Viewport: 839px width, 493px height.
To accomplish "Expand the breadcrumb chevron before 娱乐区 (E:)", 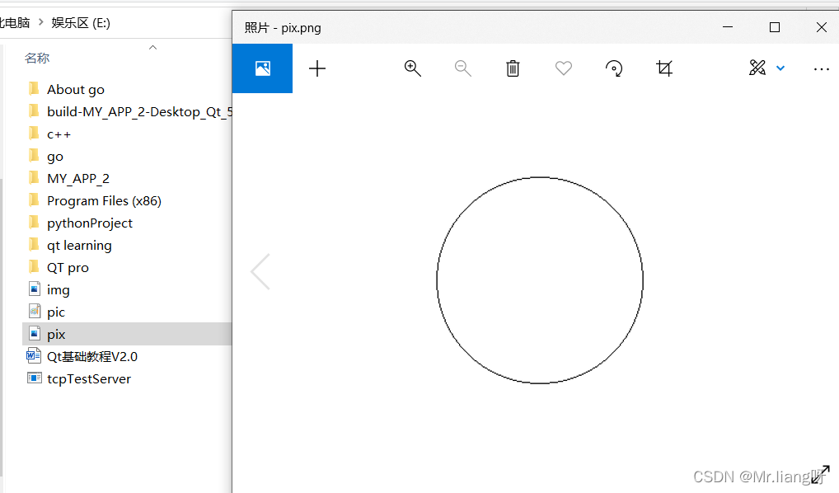I will (x=40, y=23).
